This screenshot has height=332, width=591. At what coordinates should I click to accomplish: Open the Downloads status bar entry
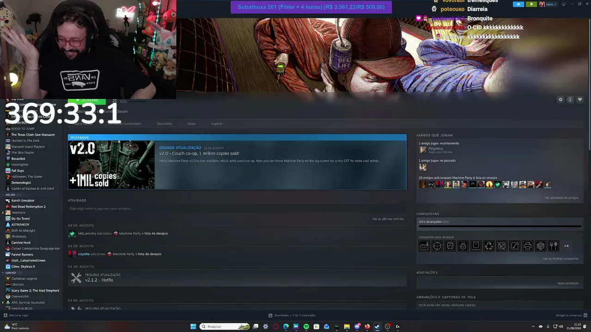[292, 315]
